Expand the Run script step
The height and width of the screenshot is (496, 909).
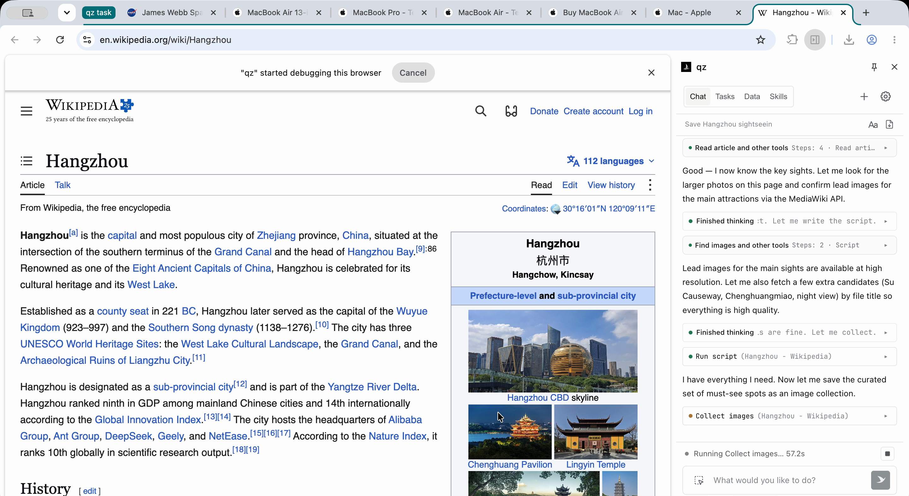point(789,357)
